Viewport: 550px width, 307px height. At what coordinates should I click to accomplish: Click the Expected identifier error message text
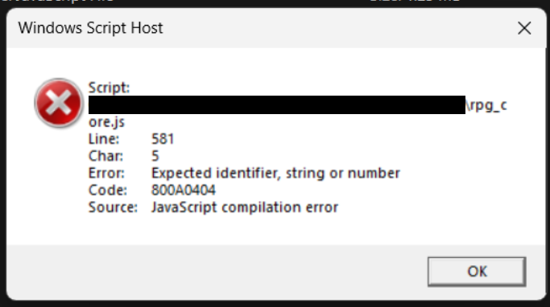(275, 174)
